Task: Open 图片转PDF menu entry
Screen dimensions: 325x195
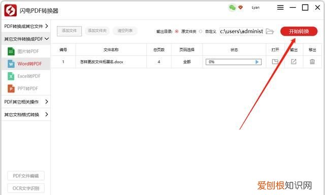Action: click(26, 51)
